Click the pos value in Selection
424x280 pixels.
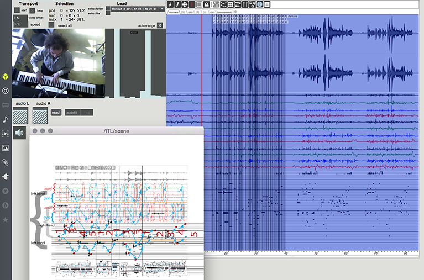71,10
